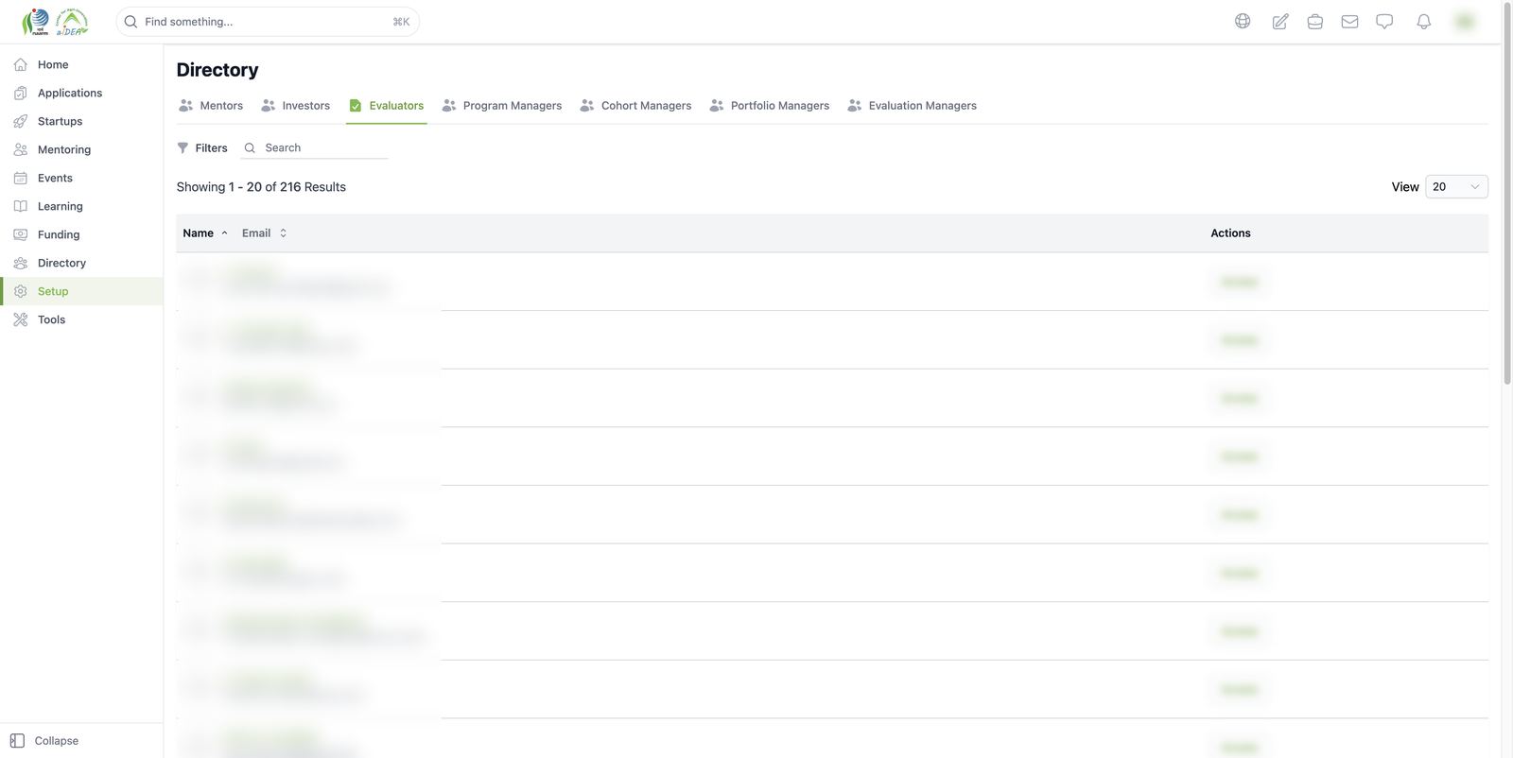Click the Filters button
This screenshot has height=758, width=1513.
click(x=202, y=147)
